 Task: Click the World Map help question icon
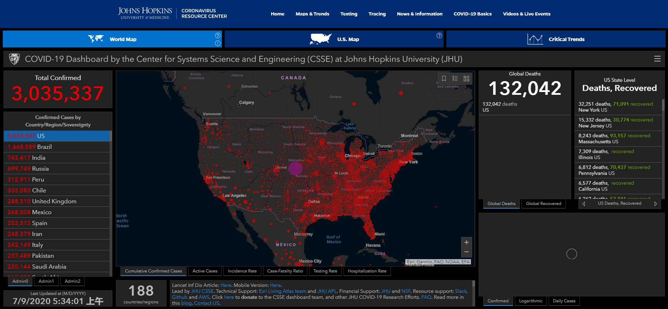tap(218, 35)
